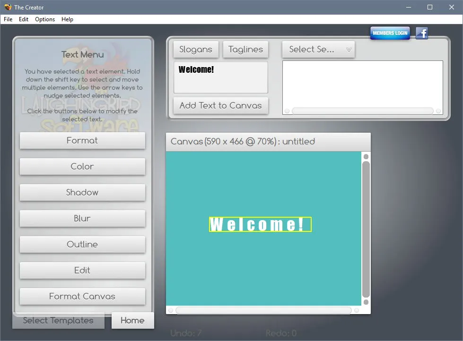Open the Facebook icon link

tap(422, 33)
